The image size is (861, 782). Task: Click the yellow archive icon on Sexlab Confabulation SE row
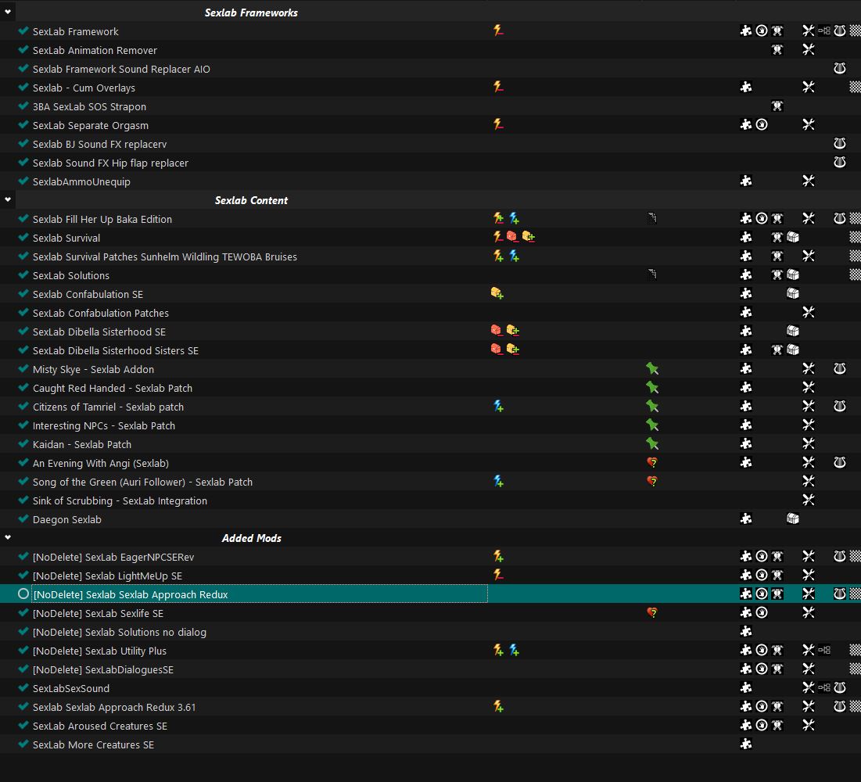pos(497,294)
